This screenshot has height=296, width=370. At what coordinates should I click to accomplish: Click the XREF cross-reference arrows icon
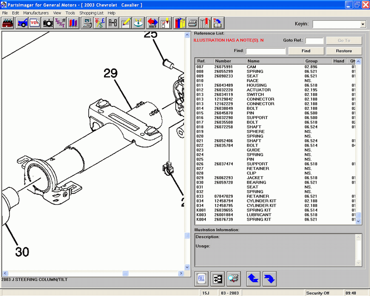click(x=153, y=23)
